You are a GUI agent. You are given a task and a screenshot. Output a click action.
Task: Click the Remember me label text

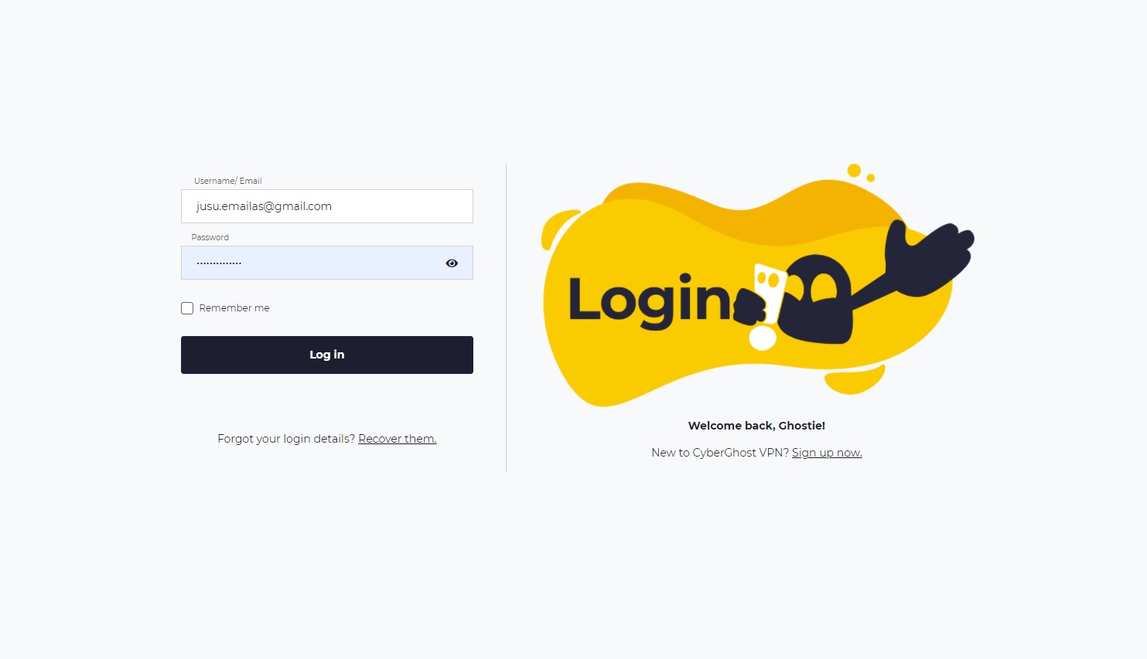click(234, 308)
